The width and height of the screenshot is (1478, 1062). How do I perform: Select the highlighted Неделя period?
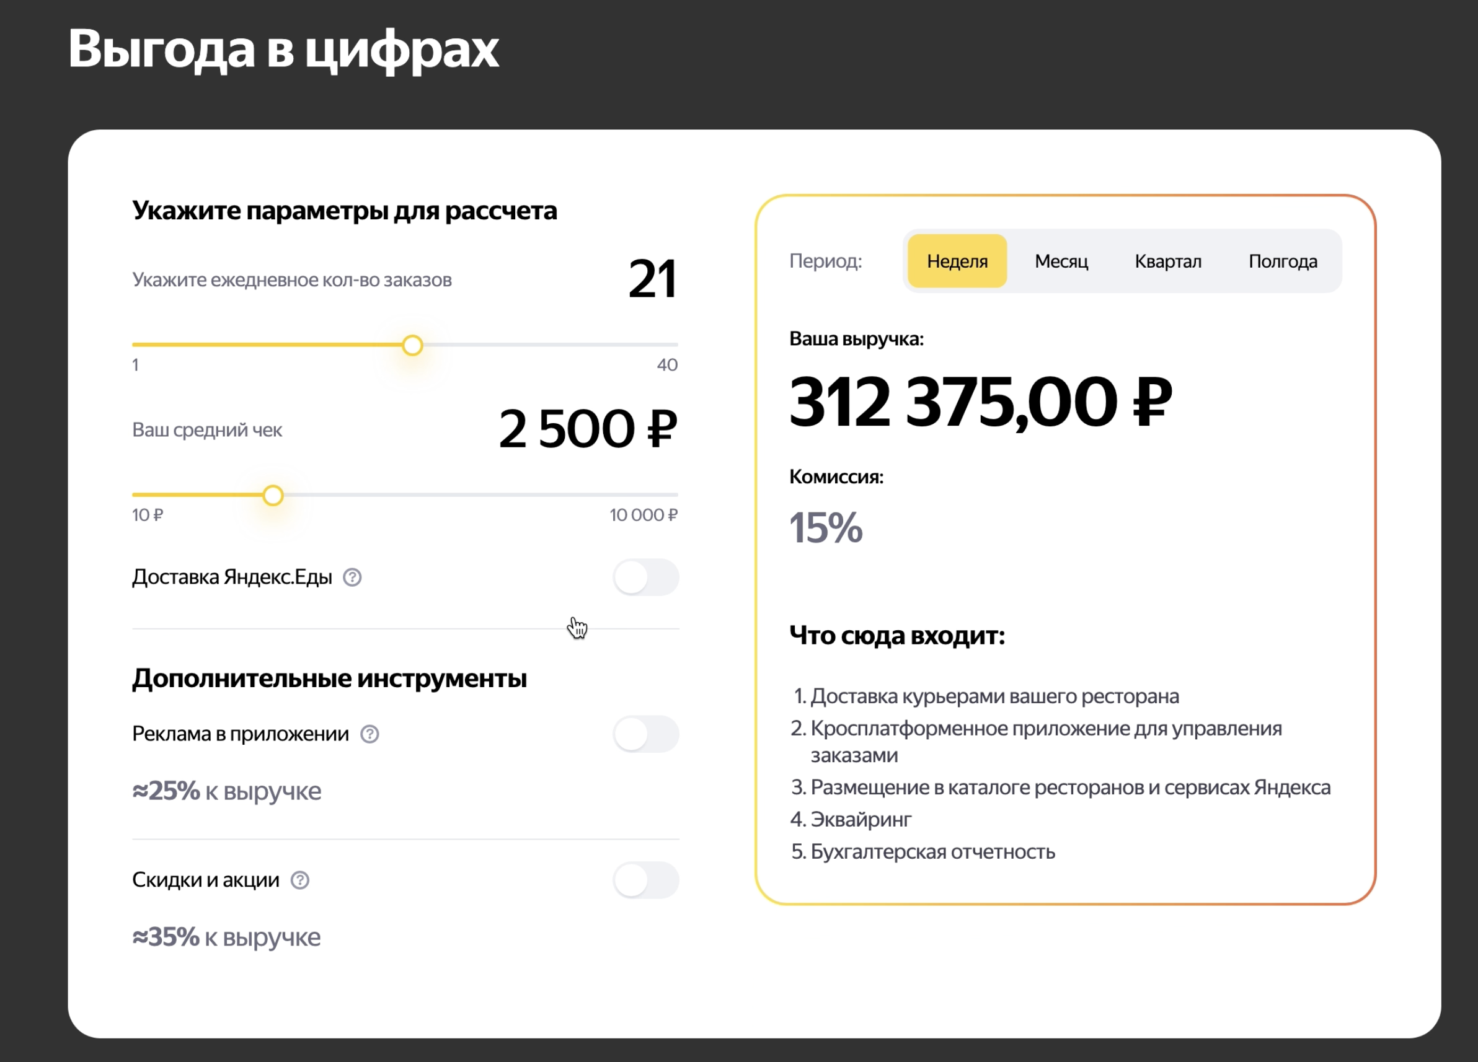pos(956,260)
